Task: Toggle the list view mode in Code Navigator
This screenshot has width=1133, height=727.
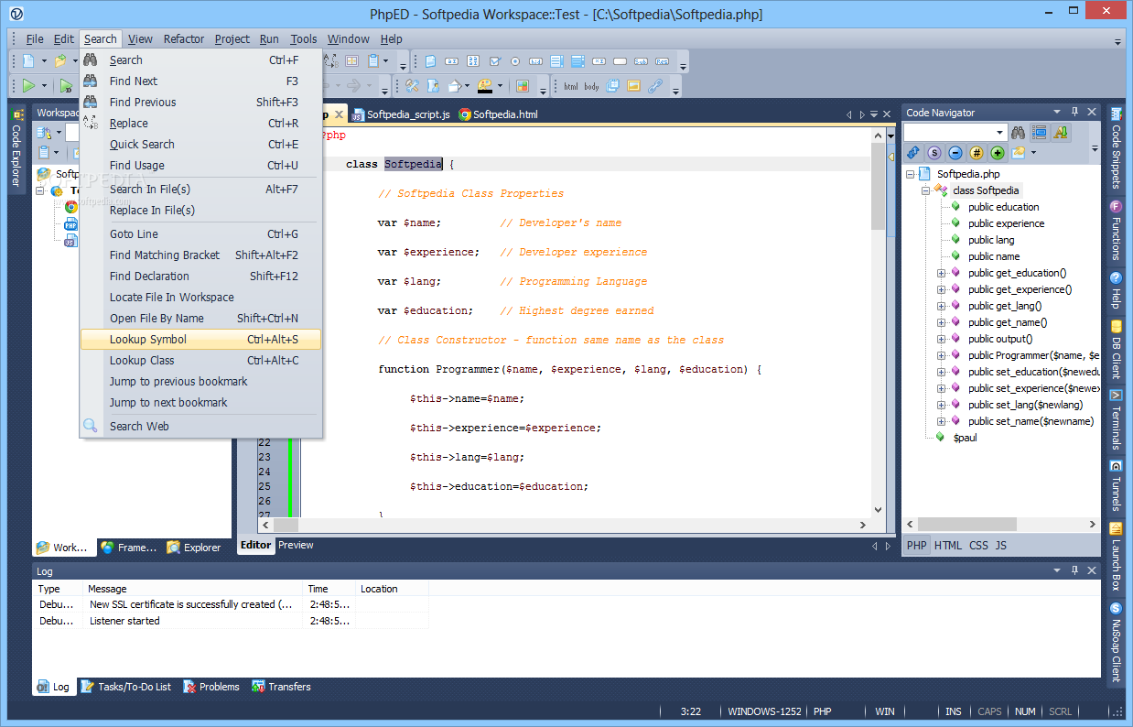Action: point(1040,132)
